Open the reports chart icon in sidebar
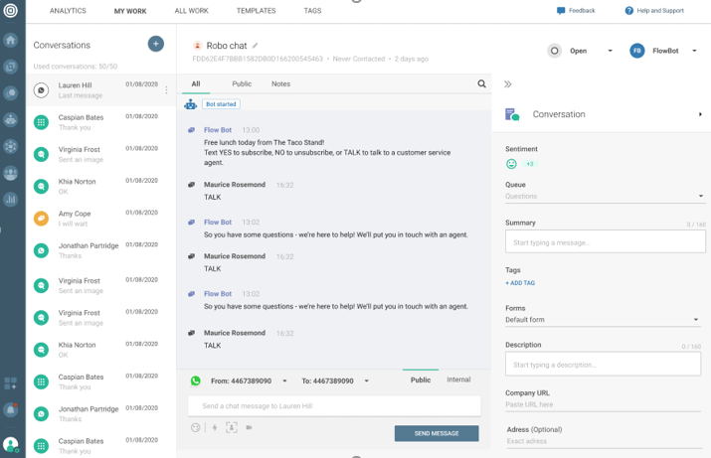The image size is (711, 458). [x=11, y=199]
